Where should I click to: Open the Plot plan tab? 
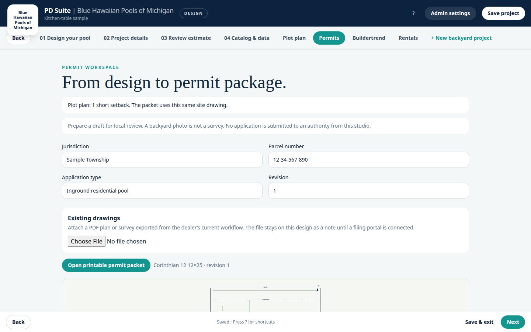(294, 38)
